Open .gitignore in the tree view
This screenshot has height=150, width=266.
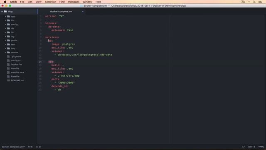16,57
